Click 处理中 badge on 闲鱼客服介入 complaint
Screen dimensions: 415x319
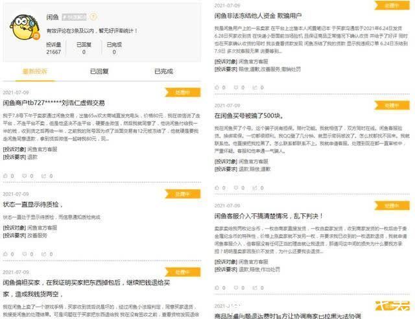point(392,206)
